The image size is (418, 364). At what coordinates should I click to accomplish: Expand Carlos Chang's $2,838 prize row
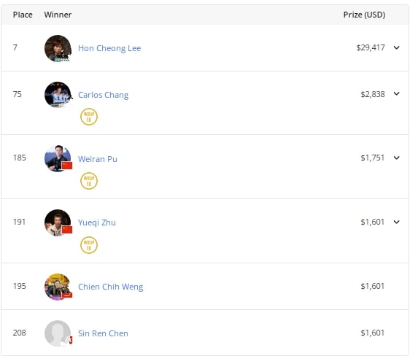397,94
